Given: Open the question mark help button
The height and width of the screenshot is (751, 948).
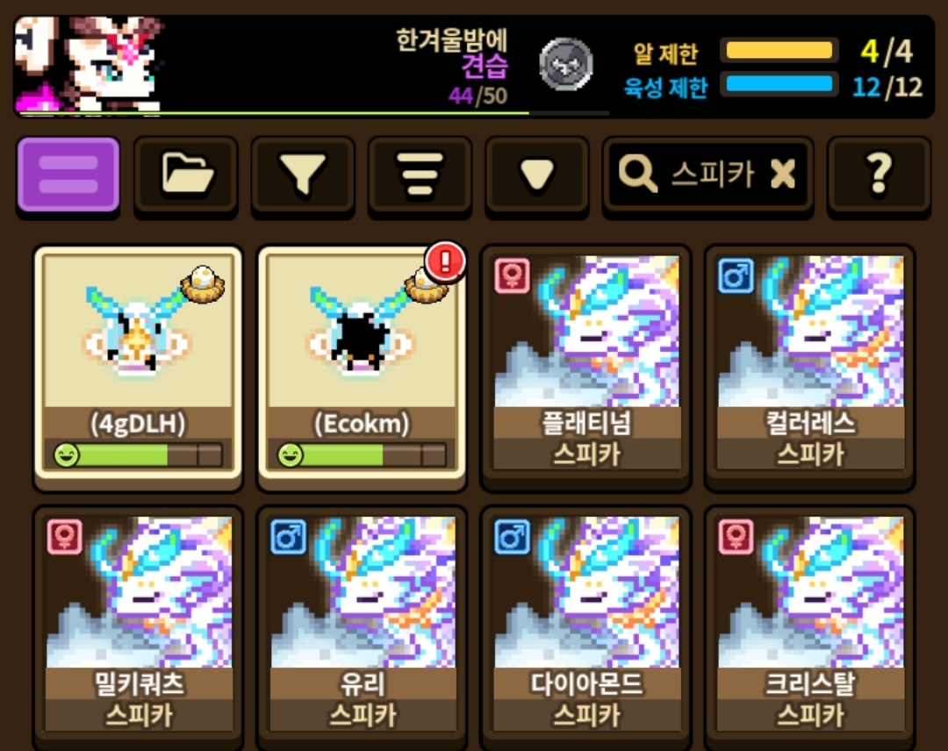Looking at the screenshot, I should point(879,175).
